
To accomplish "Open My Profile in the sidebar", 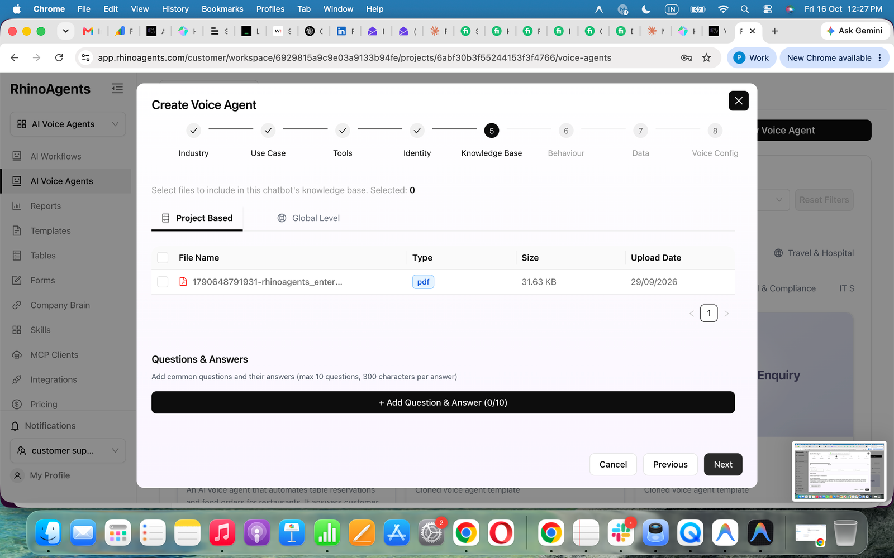I will coord(50,475).
